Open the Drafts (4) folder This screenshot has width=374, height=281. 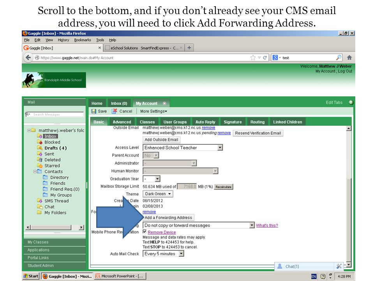pos(56,148)
